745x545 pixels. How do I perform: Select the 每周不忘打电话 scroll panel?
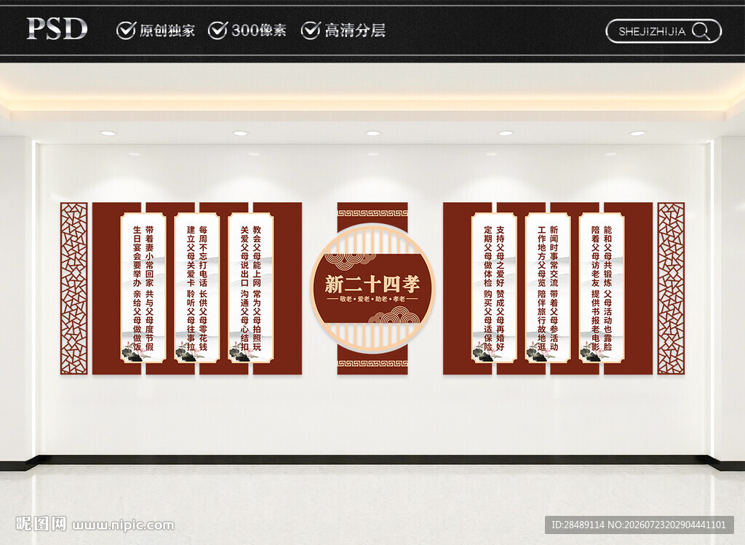[x=196, y=288]
